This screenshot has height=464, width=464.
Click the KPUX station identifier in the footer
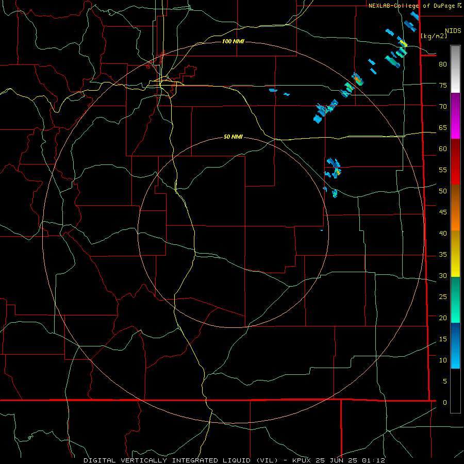pos(301,460)
